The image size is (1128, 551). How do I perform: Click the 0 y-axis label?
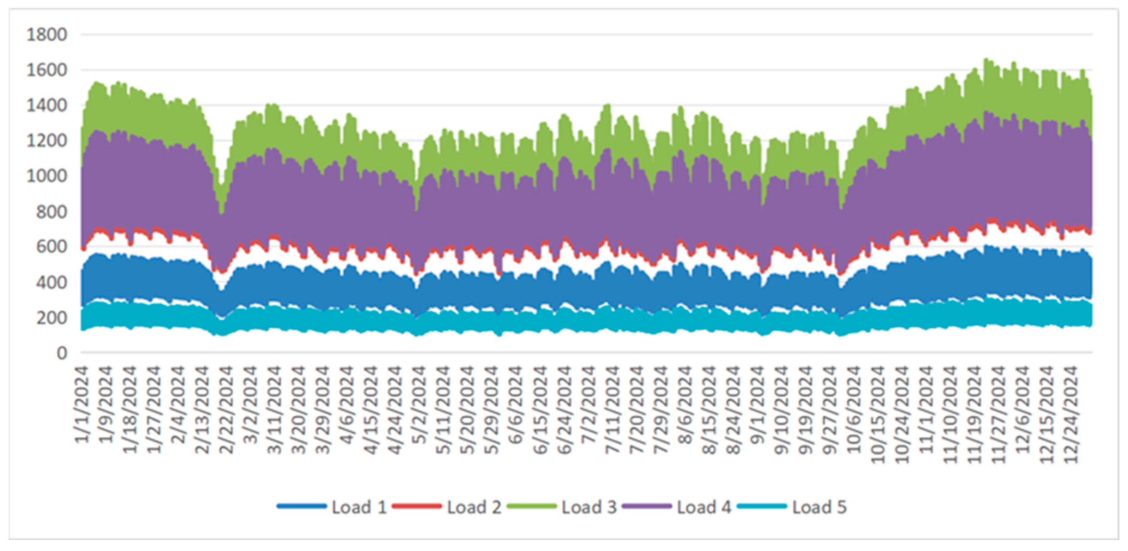click(62, 353)
